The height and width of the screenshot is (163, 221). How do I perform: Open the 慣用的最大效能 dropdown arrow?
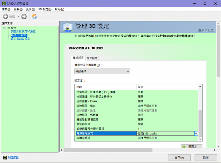(x=196, y=134)
